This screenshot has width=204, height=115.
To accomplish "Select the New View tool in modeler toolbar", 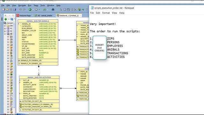I will click(x=68, y=10).
